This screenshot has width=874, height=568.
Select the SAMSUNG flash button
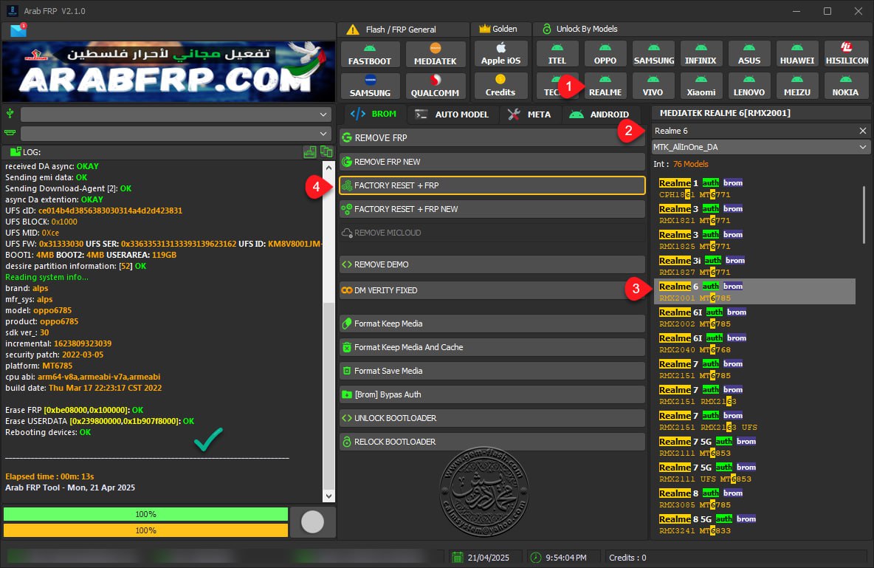tap(370, 86)
